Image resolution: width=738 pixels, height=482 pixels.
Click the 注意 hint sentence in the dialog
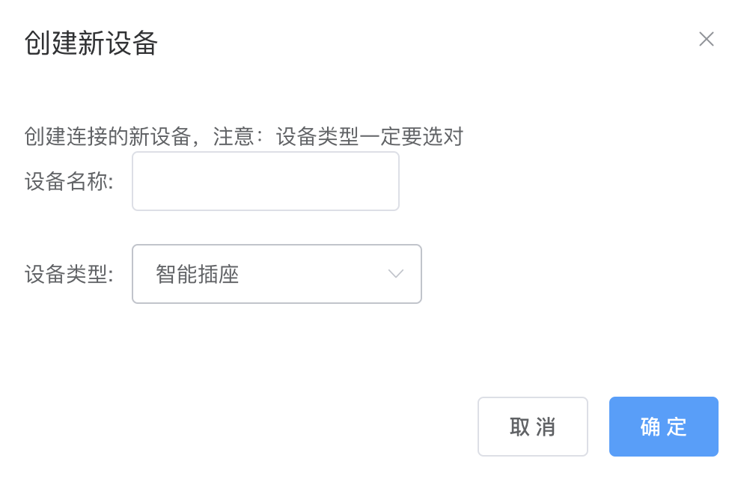click(244, 137)
